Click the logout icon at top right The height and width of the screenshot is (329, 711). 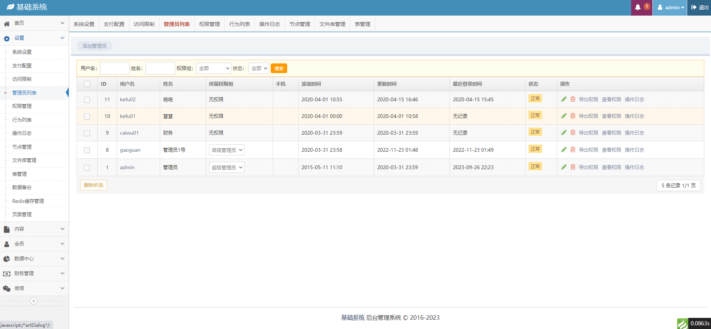[x=694, y=7]
